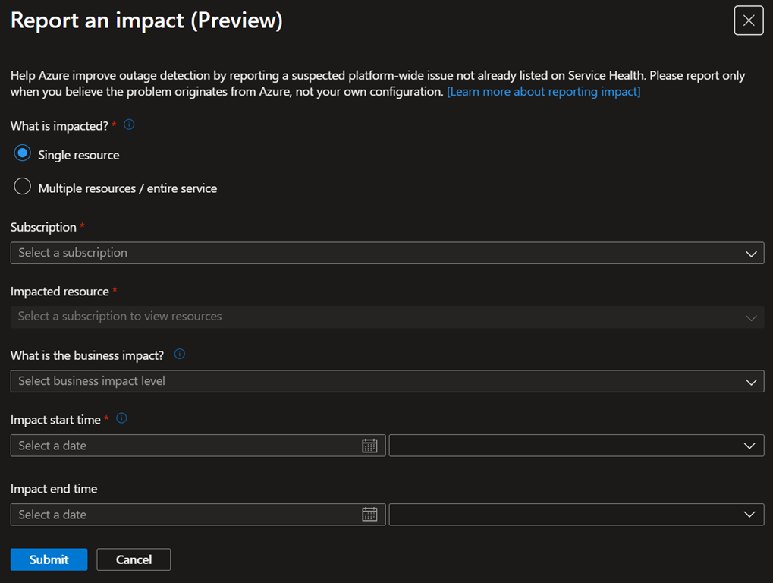Choose Multiple resources / entire service option
The height and width of the screenshot is (583, 773).
[23, 188]
